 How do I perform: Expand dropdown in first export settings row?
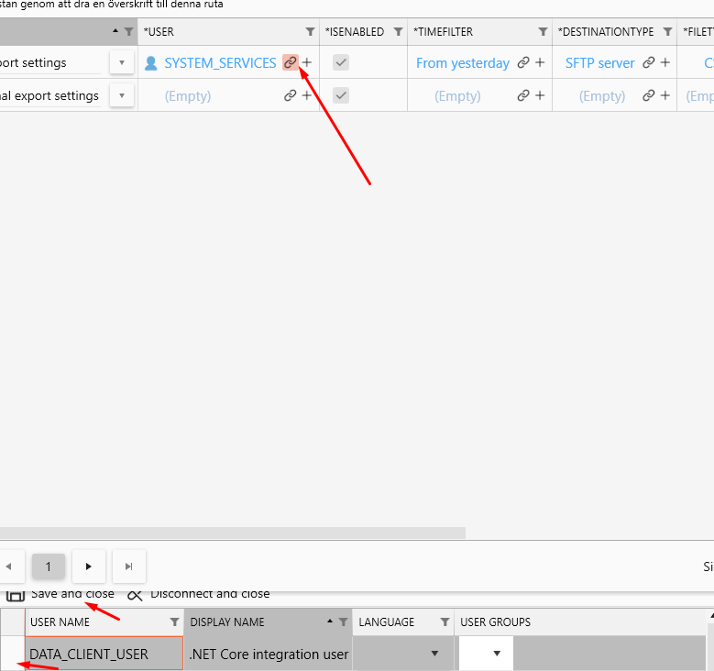(x=122, y=63)
